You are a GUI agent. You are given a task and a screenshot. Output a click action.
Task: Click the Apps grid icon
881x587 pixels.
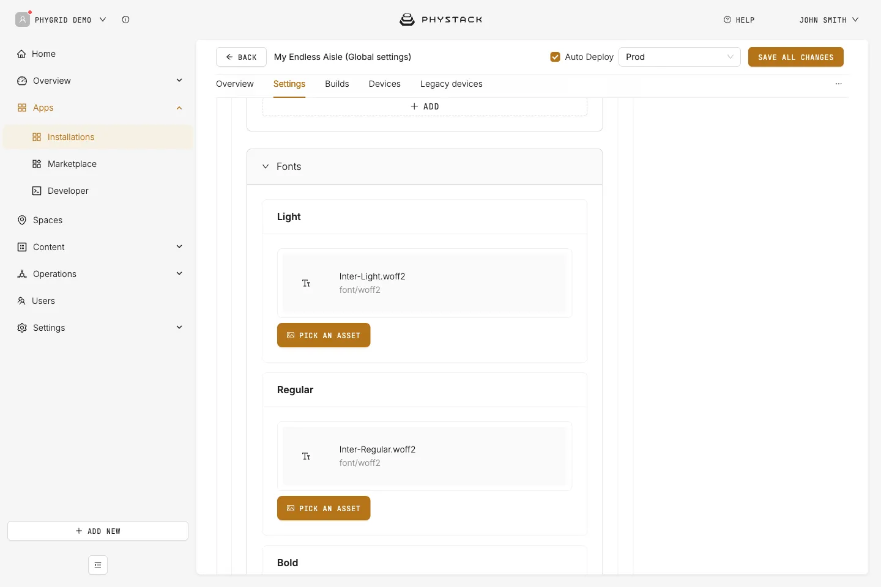tap(22, 108)
